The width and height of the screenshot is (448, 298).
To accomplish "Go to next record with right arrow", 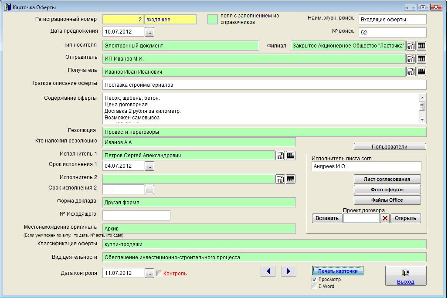I will tap(289, 271).
